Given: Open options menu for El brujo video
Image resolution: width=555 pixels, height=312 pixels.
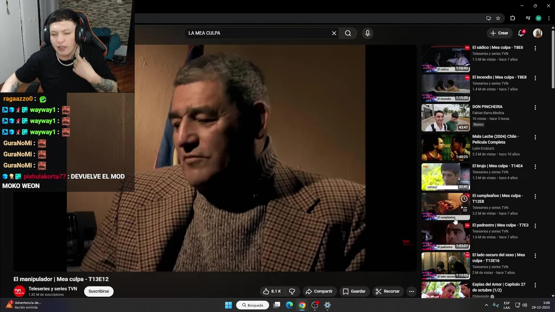Looking at the screenshot, I should pos(535,167).
